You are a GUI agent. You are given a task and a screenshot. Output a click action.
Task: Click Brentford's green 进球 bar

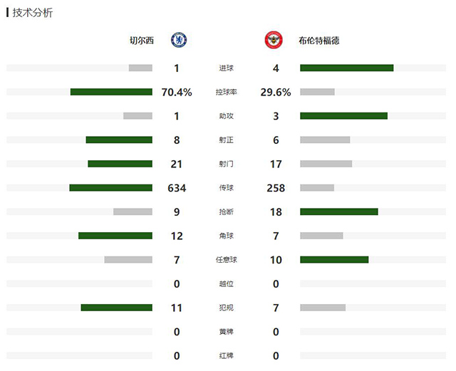tap(347, 68)
